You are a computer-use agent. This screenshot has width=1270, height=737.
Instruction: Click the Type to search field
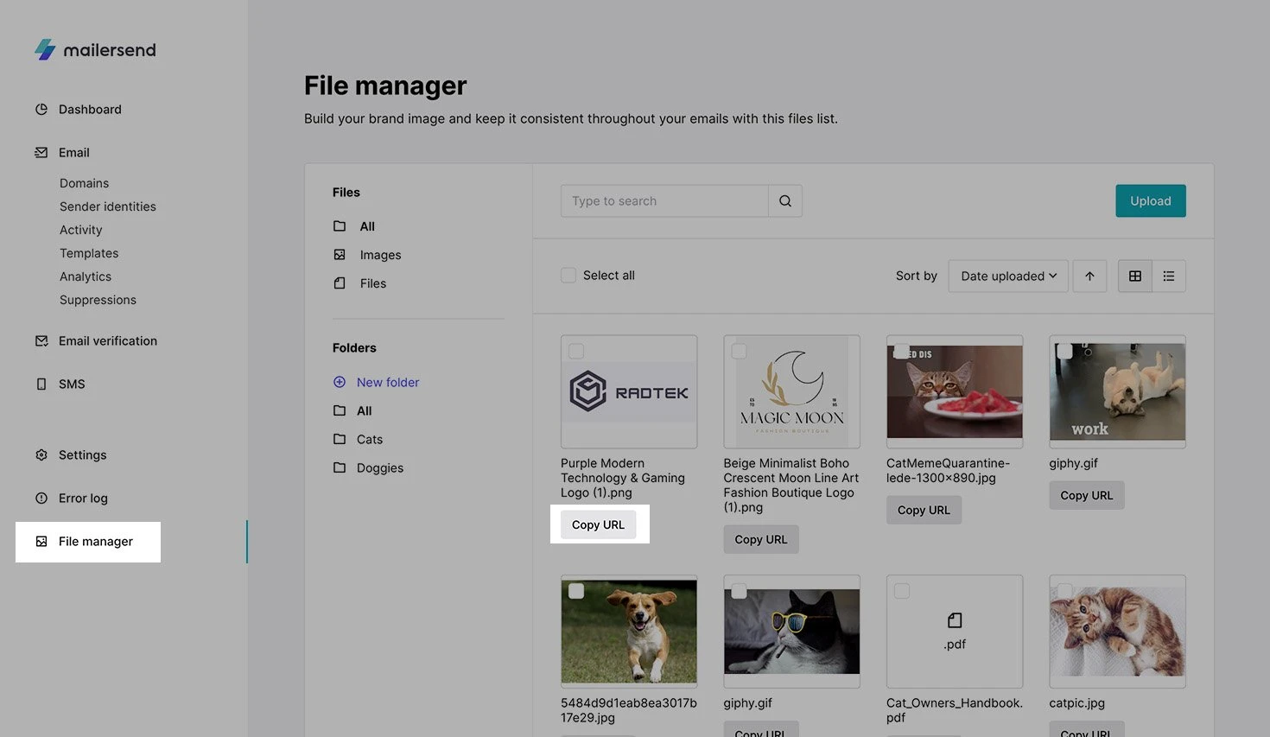(x=664, y=201)
